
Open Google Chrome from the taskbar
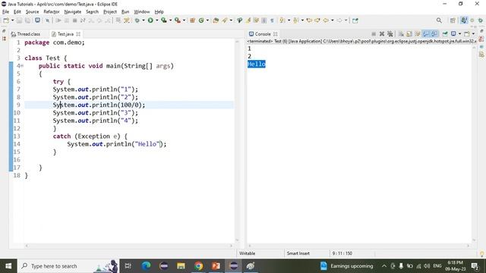click(x=198, y=266)
